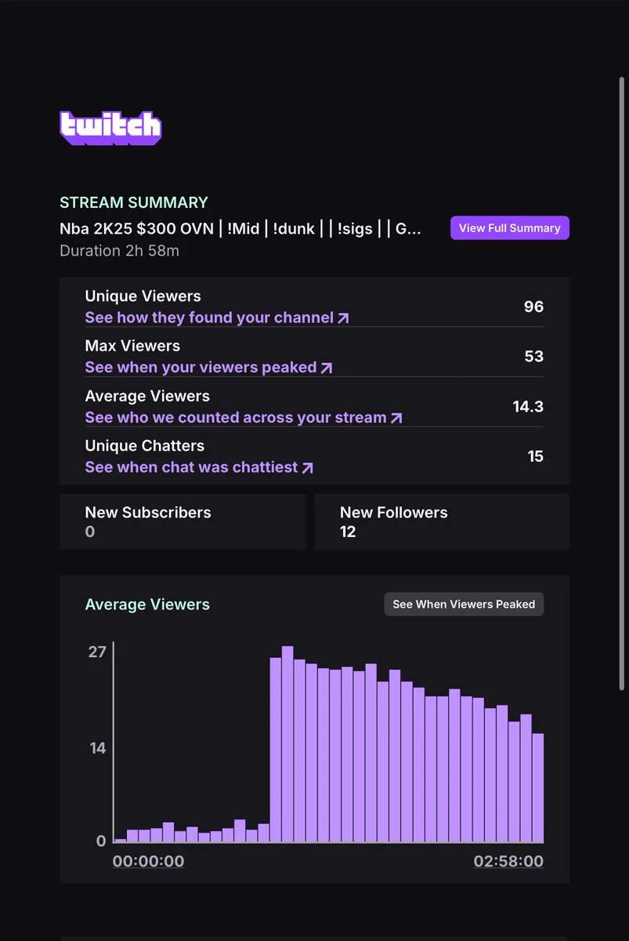Click the New Subscribers card
Screen dimensions: 629x941
[183, 521]
